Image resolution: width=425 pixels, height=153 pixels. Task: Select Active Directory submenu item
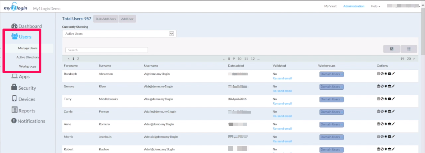click(x=28, y=57)
